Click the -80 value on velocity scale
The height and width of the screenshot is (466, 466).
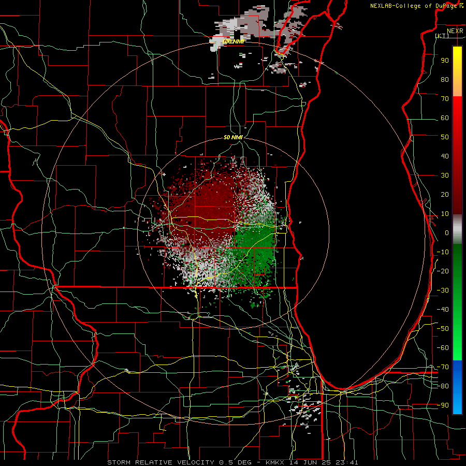(x=443, y=386)
